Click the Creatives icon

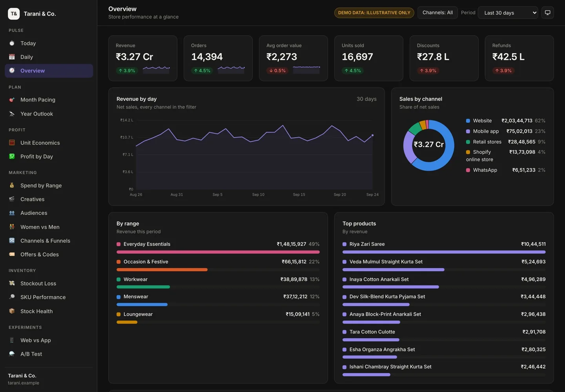(12, 199)
